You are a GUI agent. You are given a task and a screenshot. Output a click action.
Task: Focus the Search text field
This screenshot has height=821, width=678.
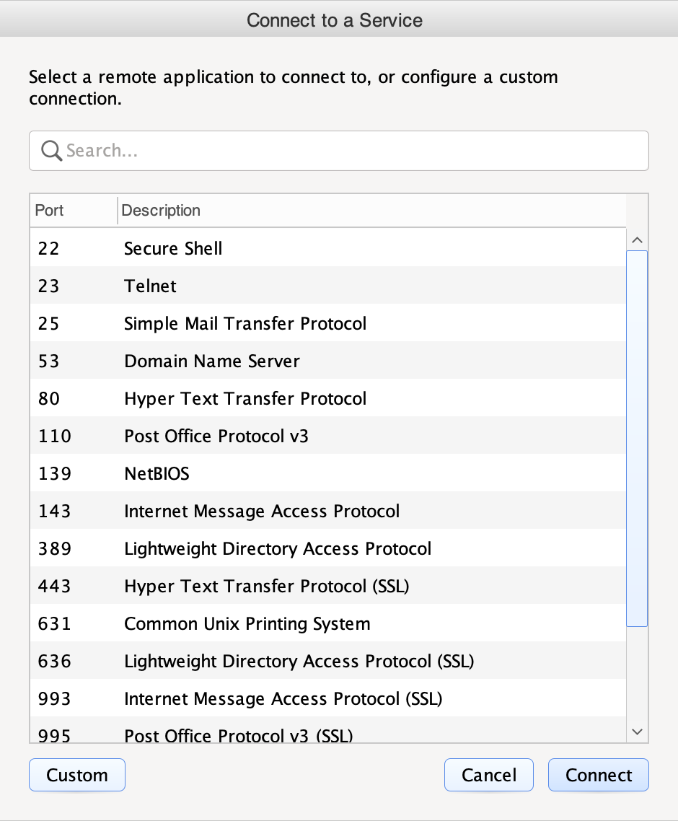(x=339, y=151)
